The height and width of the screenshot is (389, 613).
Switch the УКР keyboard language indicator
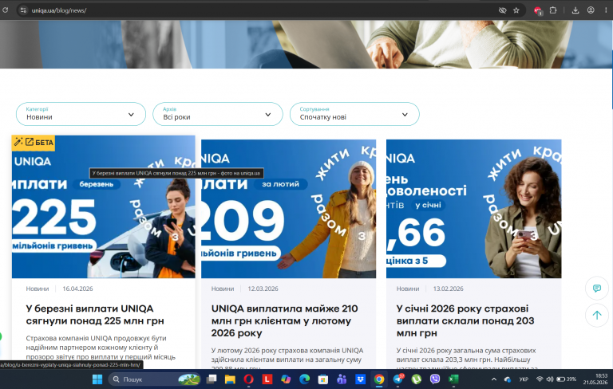[x=524, y=379]
